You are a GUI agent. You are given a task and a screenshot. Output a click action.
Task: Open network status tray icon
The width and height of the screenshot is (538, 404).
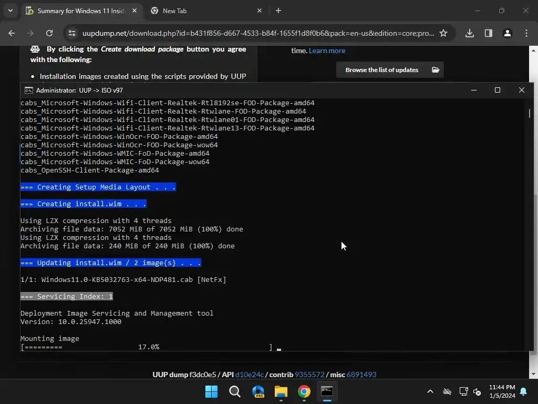tap(463, 391)
